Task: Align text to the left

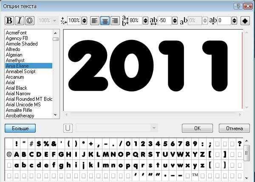Action: pyautogui.click(x=95, y=21)
